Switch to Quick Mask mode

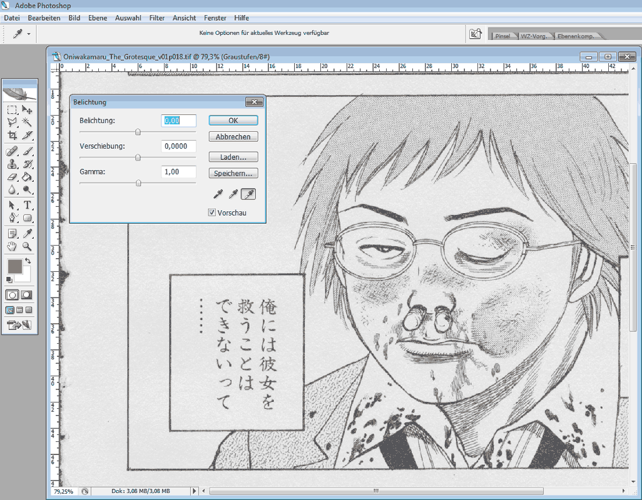pyautogui.click(x=27, y=295)
